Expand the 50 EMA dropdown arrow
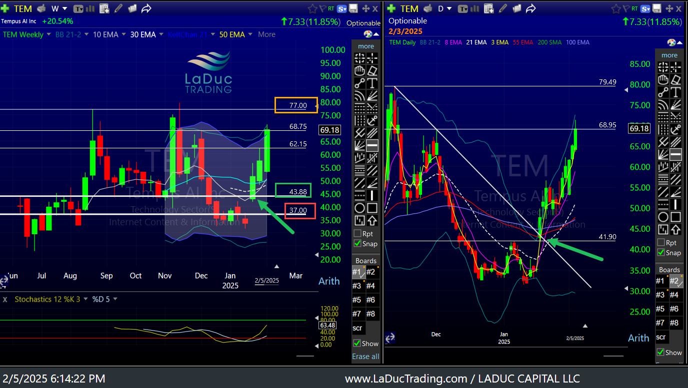 click(250, 34)
